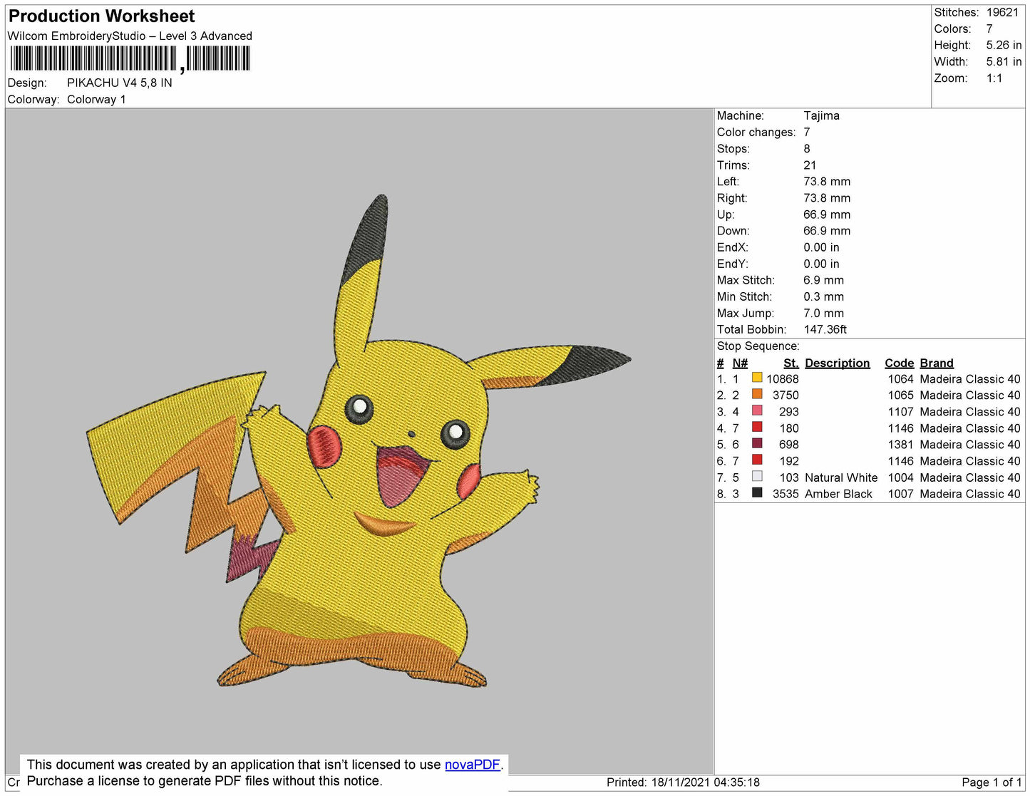Select the orange swatch for code 1065
1030x796 pixels.
click(757, 395)
